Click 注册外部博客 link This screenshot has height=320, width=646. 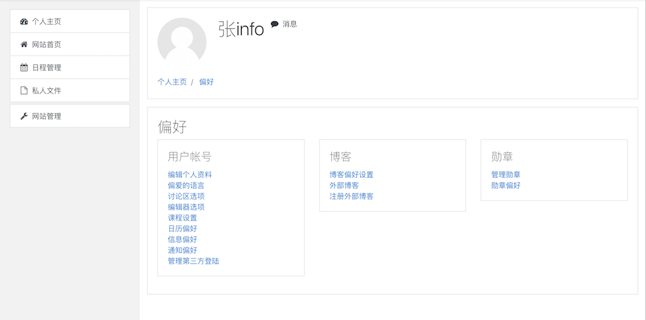pos(351,196)
